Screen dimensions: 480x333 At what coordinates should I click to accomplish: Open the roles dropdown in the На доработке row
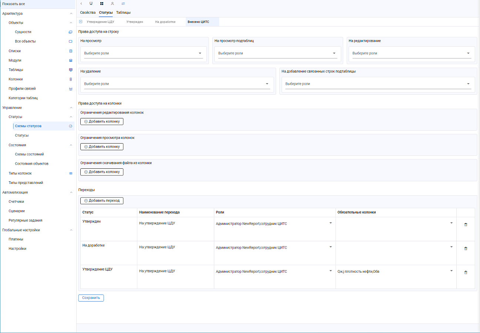(274, 247)
